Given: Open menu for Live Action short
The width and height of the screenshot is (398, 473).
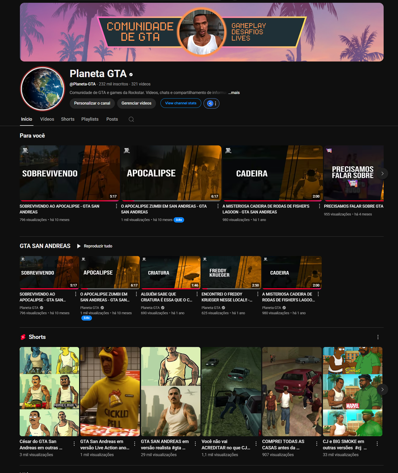Looking at the screenshot, I should [135, 444].
